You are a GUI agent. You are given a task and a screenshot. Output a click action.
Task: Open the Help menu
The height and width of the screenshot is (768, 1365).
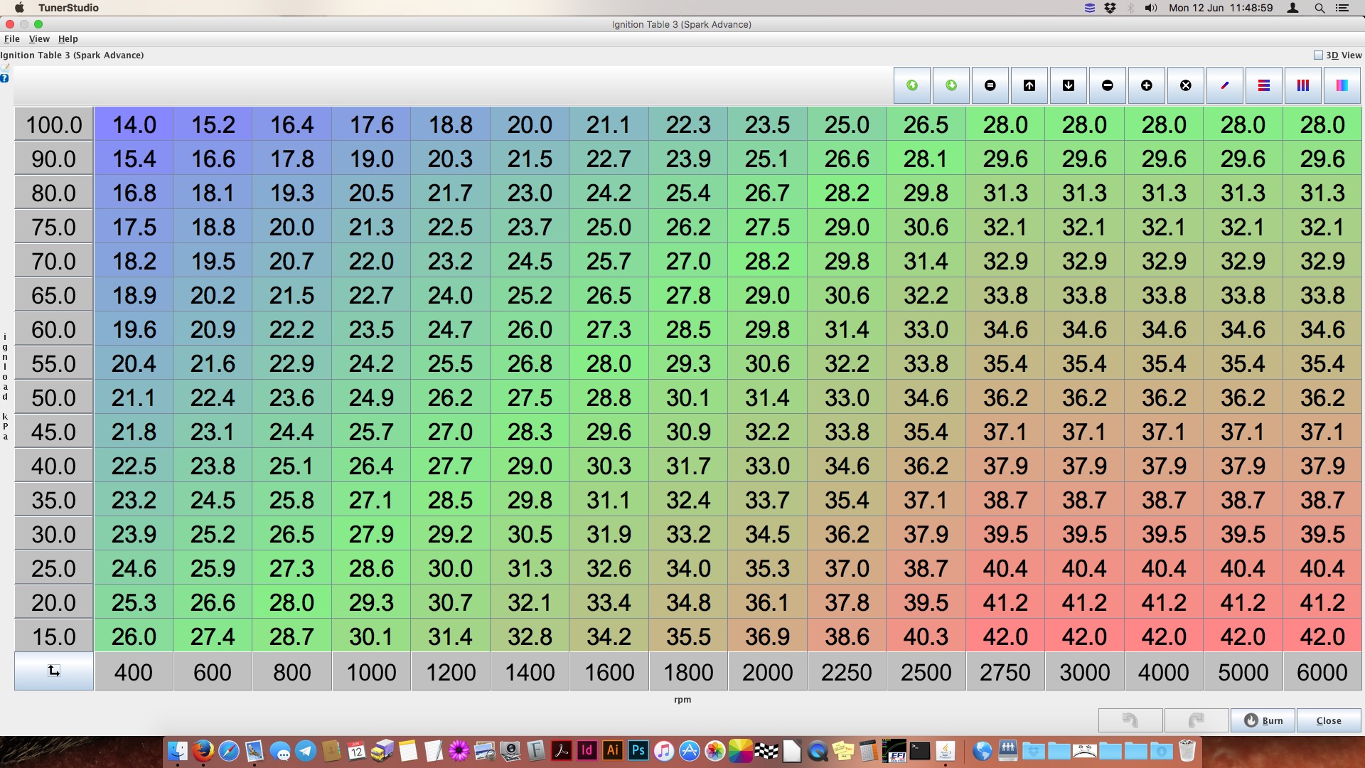(x=68, y=39)
